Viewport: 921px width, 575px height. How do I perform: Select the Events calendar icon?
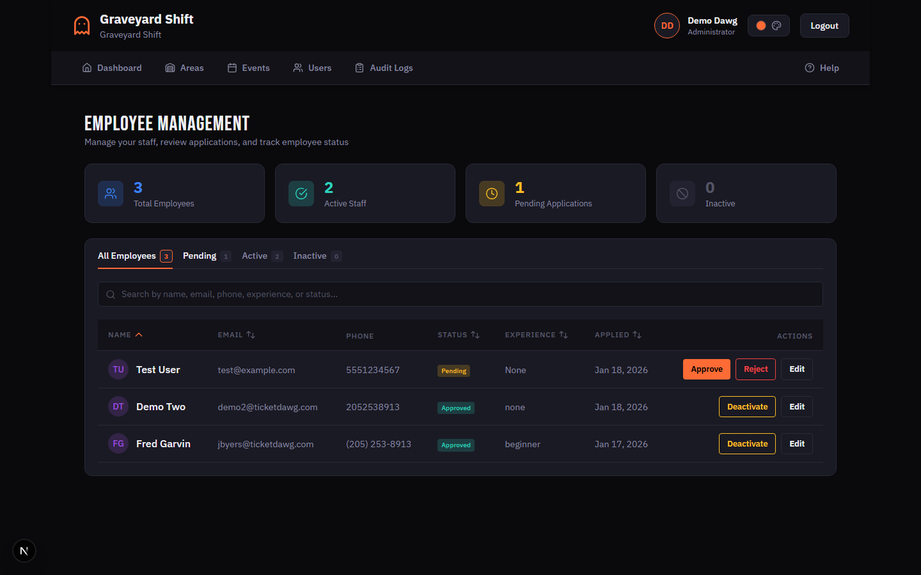point(232,67)
